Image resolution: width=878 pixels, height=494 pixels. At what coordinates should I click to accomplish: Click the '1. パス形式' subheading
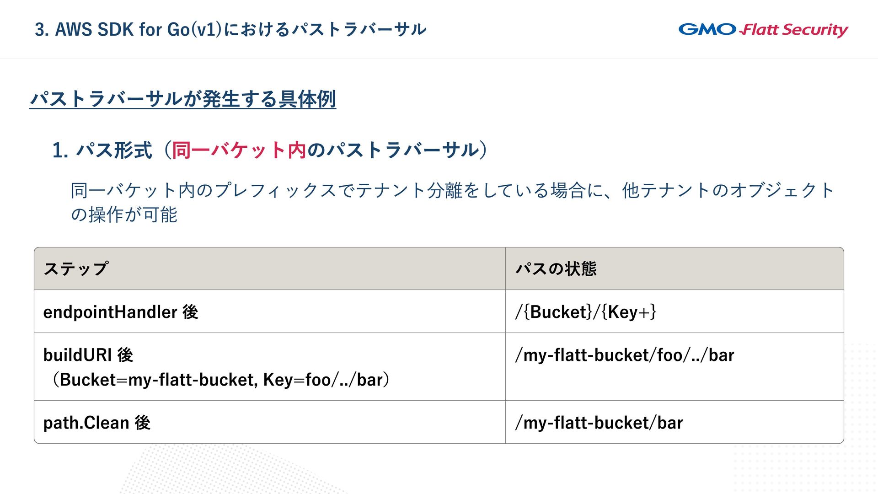(102, 150)
